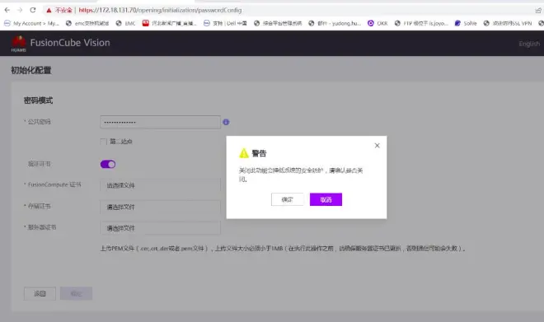Open the OKR bookmark
The height and width of the screenshot is (322, 544).
click(378, 23)
